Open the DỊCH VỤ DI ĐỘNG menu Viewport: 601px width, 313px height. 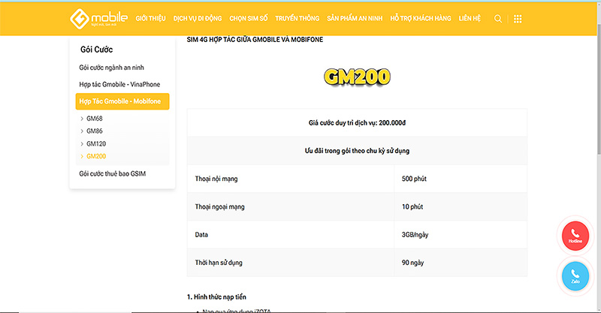(x=198, y=18)
